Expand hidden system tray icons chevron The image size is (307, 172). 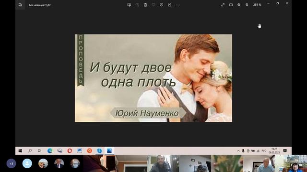click(x=238, y=151)
